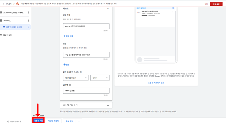
Task: Click the description field with 구글 광고 전문 마케터를 찾으시나요?
Action: click(86, 55)
